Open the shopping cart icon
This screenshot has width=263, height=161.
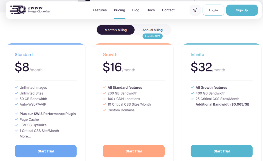[x=195, y=10]
